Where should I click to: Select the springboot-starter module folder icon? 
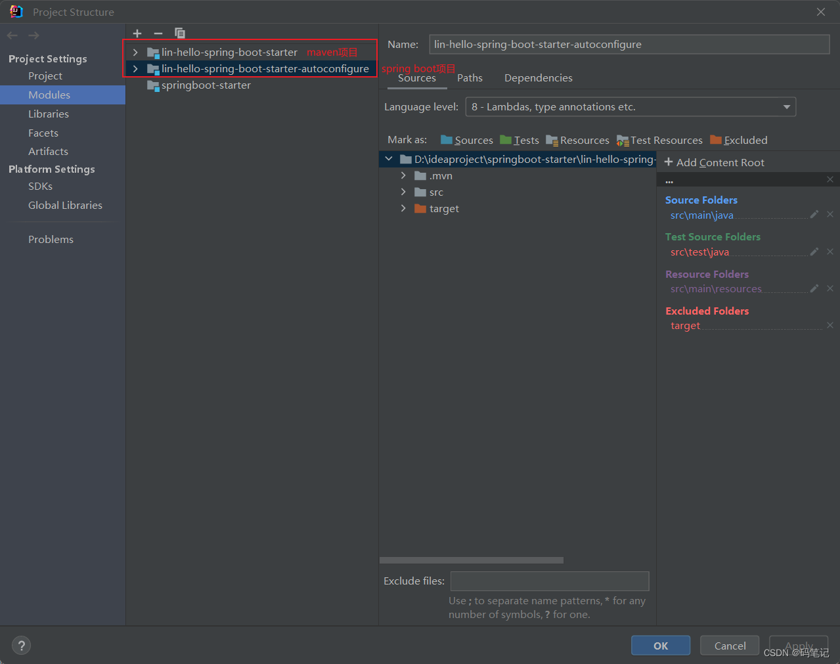(x=153, y=85)
